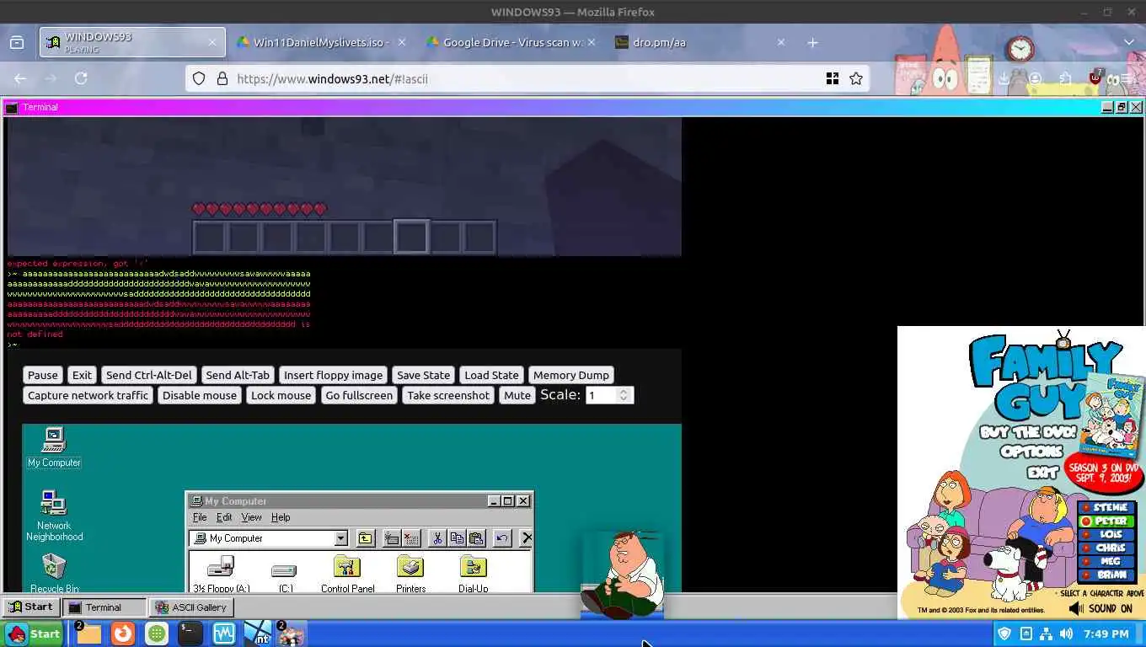Click the Pause emulator button

coord(43,375)
